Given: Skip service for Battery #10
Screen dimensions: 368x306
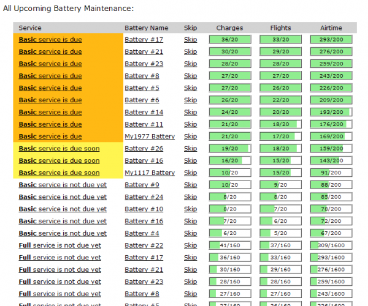Looking at the screenshot, I should 190,209.
